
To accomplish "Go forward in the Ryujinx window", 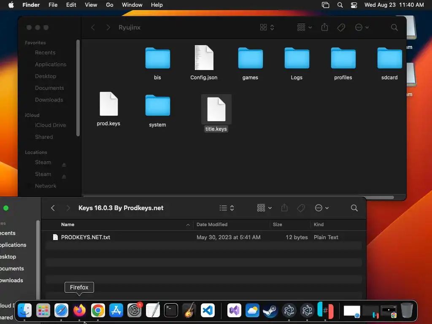I will point(108,27).
